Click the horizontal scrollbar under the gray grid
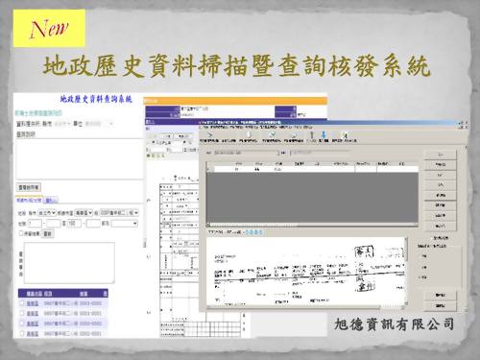This screenshot has height=360, width=480. click(x=312, y=225)
